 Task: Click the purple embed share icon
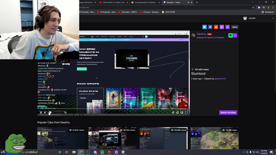click(x=222, y=27)
